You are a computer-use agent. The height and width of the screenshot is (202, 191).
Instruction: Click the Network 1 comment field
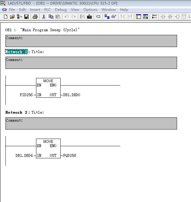pyautogui.click(x=91, y=63)
